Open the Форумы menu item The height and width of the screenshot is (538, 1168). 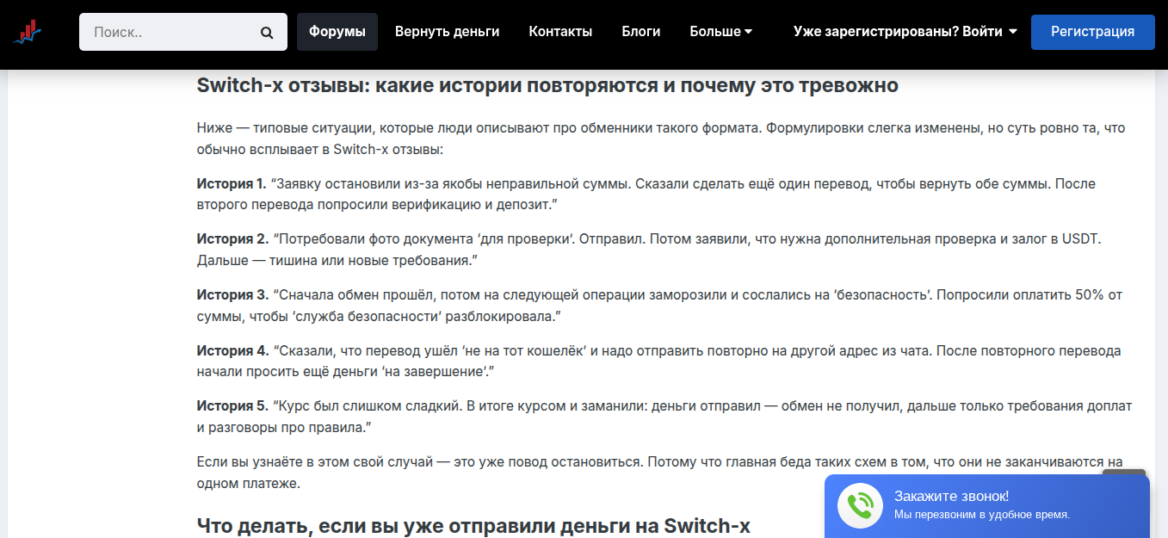[337, 32]
